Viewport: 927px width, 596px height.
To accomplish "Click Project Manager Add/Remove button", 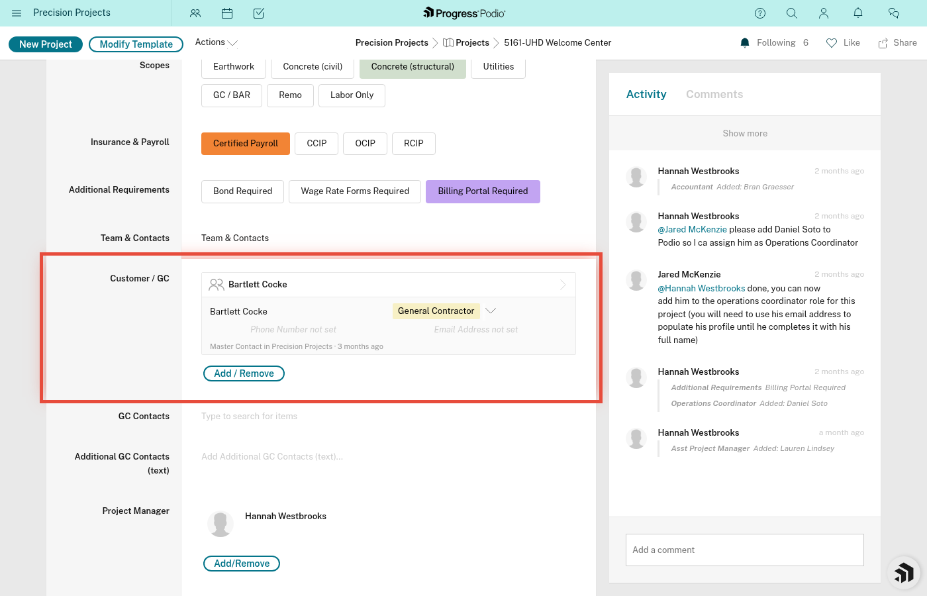I will pyautogui.click(x=242, y=564).
